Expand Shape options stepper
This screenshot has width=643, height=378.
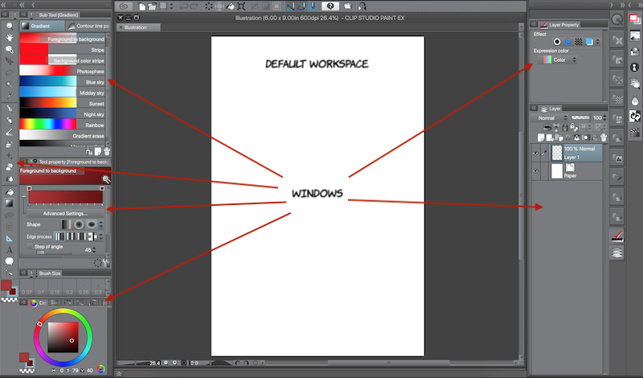[x=101, y=224]
